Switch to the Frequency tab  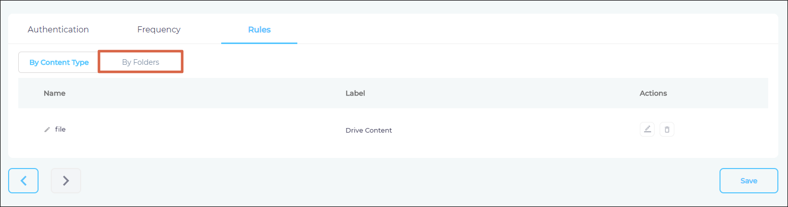159,29
